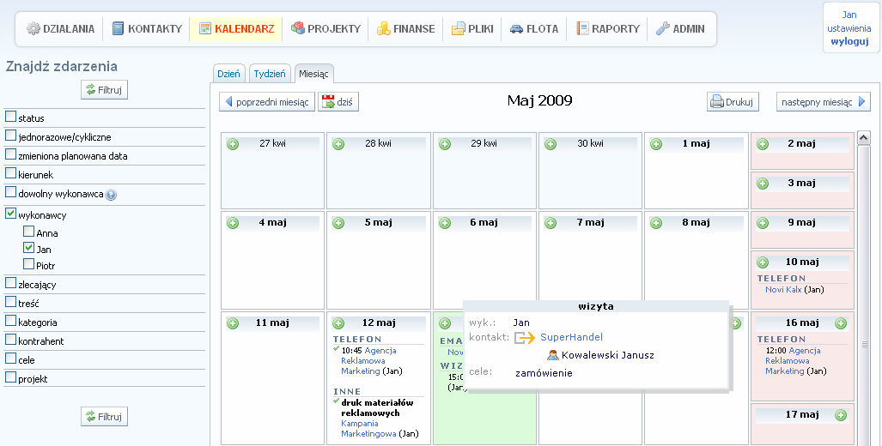Open the SuperHandel contact link in popup
Viewport: 882px width, 446px height.
tap(571, 337)
